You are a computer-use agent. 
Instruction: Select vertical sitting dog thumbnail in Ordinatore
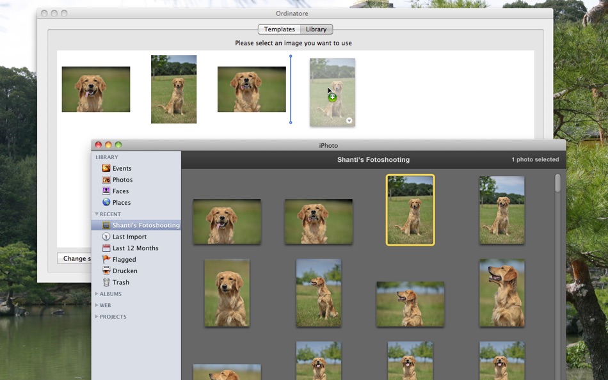173,89
